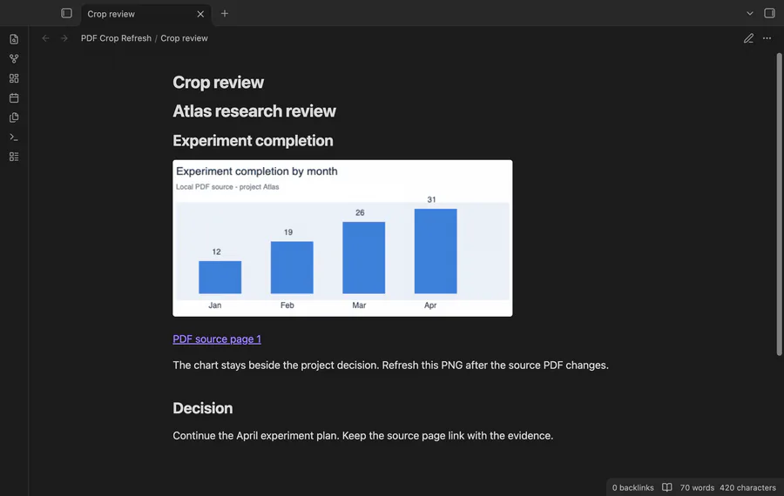
Task: Click PDF Crop Refresh breadcrumb
Action: [116, 38]
